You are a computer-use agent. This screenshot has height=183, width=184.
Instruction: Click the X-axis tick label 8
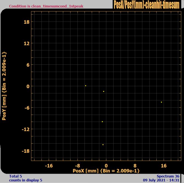(135, 166)
